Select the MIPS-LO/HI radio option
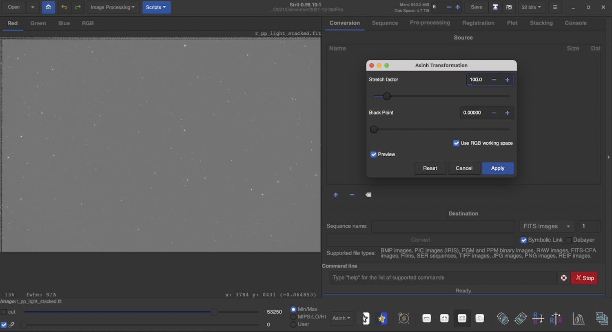The width and height of the screenshot is (612, 332). point(293,317)
